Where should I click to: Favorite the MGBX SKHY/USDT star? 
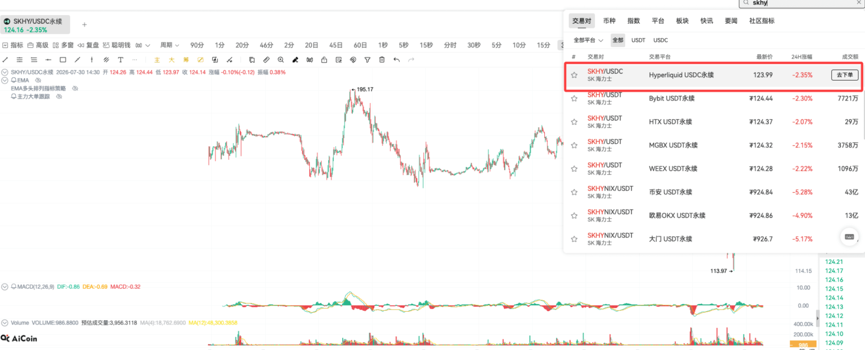574,145
